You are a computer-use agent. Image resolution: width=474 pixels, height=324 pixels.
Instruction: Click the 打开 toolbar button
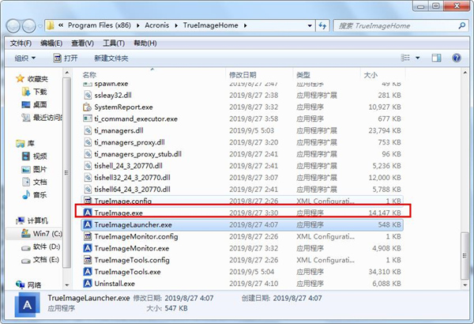coord(66,58)
